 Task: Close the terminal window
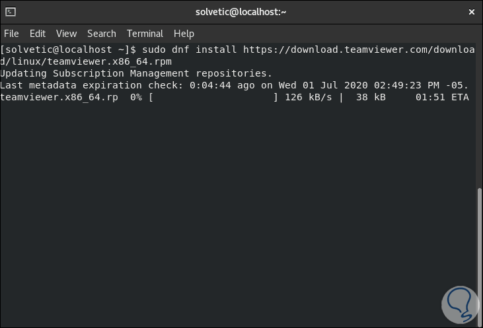click(470, 12)
